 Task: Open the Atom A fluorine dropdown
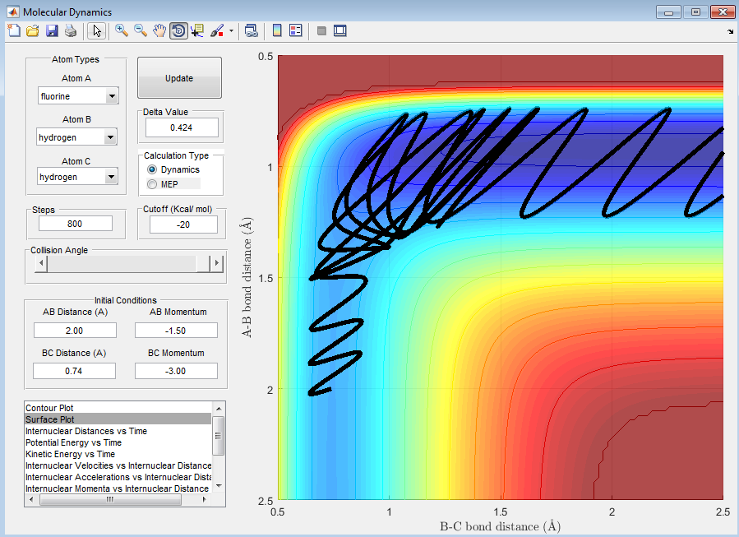(x=78, y=96)
